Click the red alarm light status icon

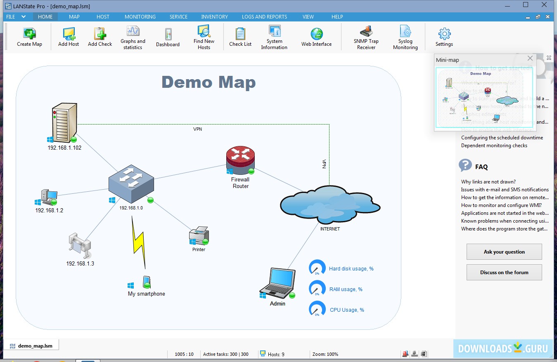point(405,354)
